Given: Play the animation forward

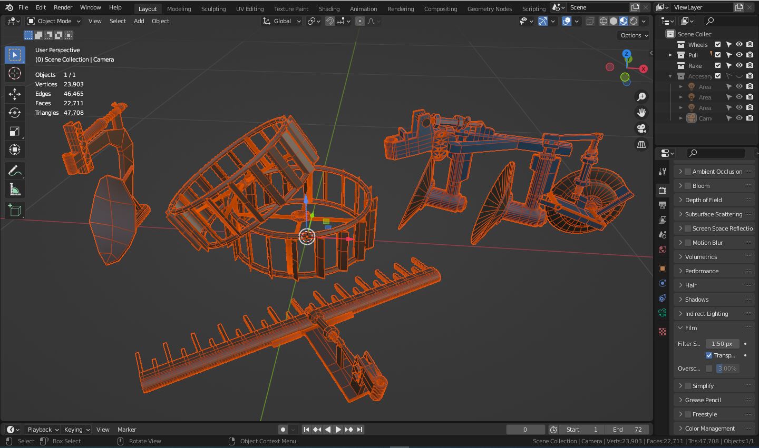Looking at the screenshot, I should point(338,430).
